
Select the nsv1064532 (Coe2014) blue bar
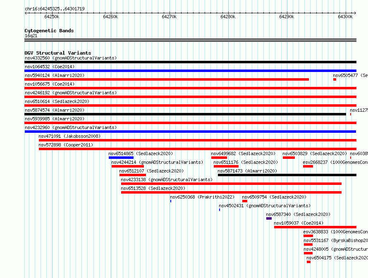[x=190, y=71]
